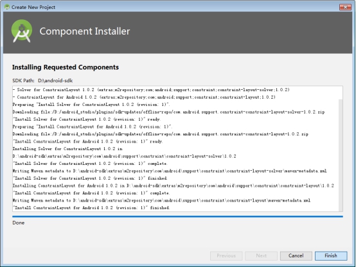Click the vertical scrollbar of the install log
Image resolution: width=356 pixels, height=267 pixels.
[341, 155]
